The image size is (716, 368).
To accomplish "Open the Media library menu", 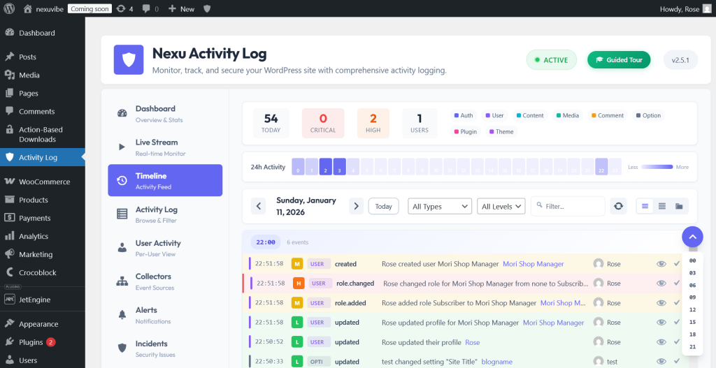I will tap(43, 75).
